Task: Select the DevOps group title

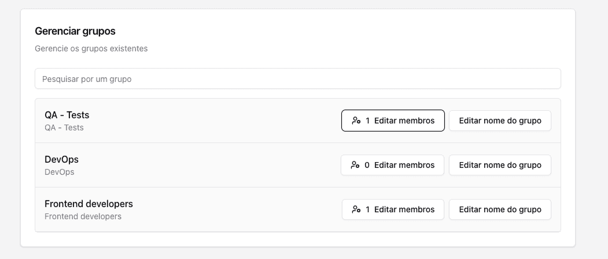Action: point(61,159)
